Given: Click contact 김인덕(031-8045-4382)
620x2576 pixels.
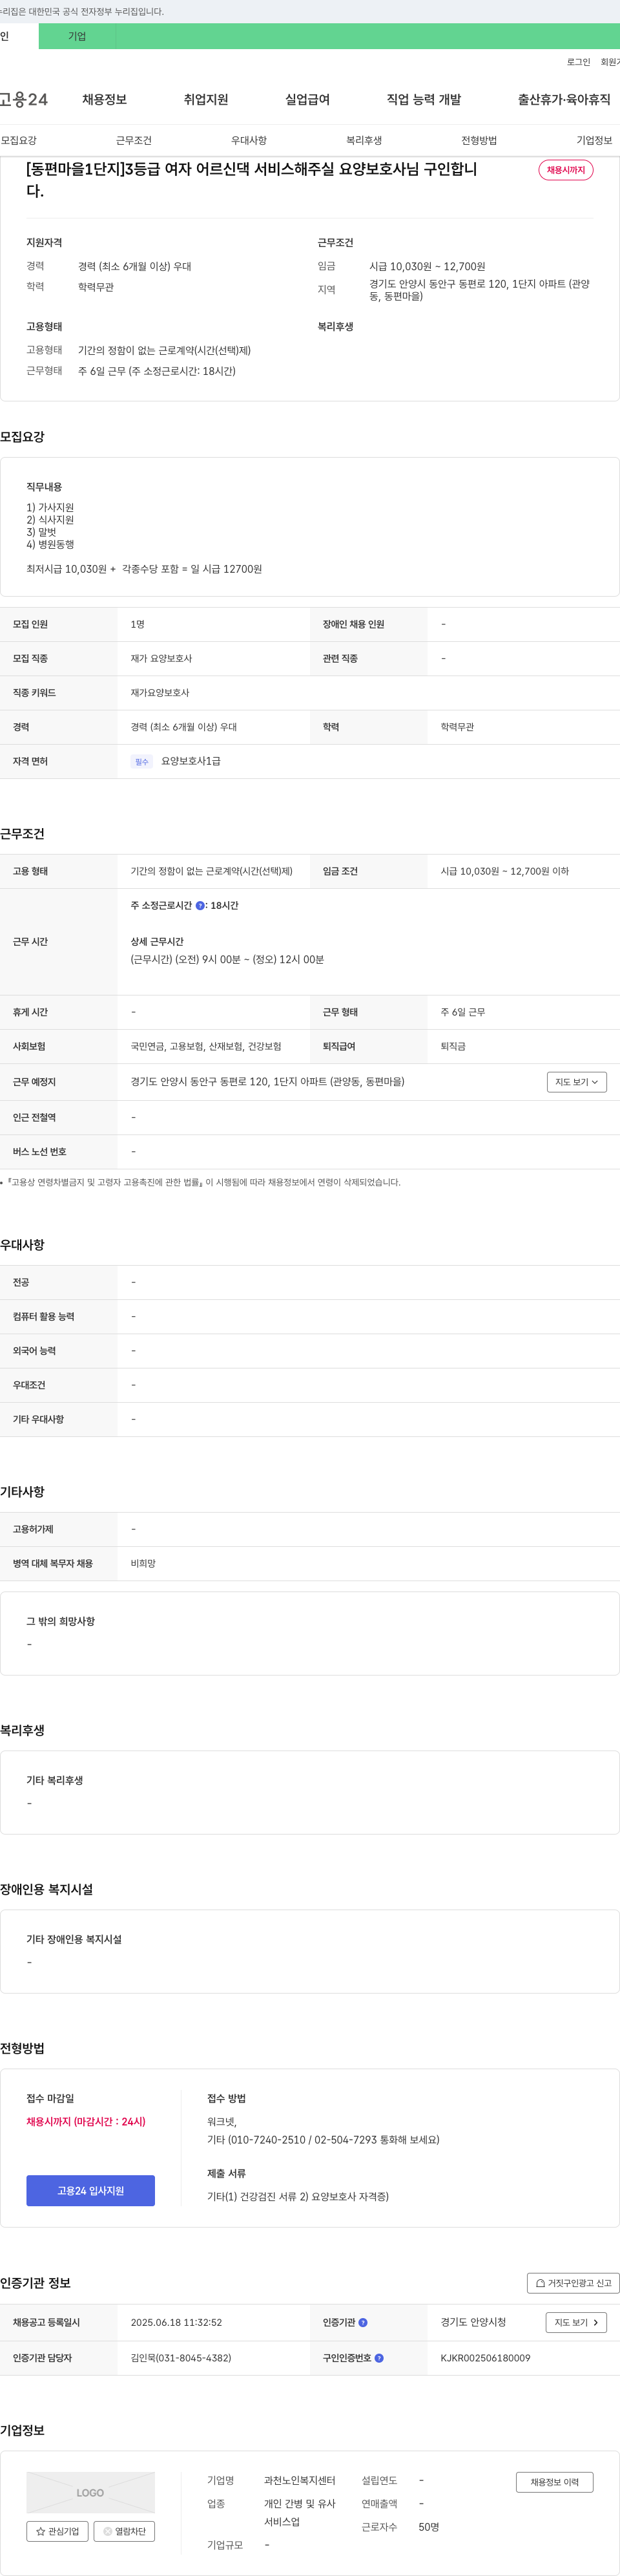Looking at the screenshot, I should click(181, 2358).
